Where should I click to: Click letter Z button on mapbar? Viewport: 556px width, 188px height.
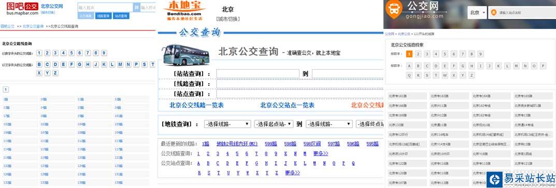coord(55,73)
